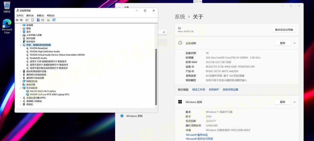Click the mouse icon beside 鼠标和其他指针设备
This screenshot has height=141, width=314.
coord(24,72)
